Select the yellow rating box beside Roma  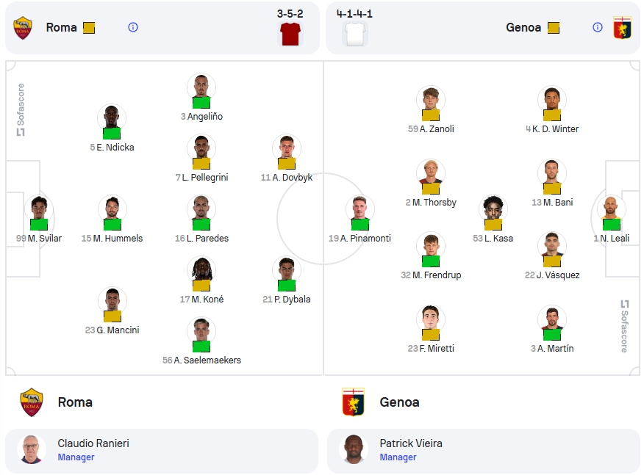pyautogui.click(x=89, y=28)
